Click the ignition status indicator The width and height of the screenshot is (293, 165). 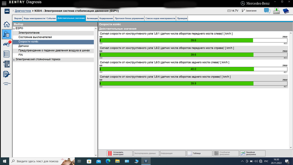pos(249,11)
